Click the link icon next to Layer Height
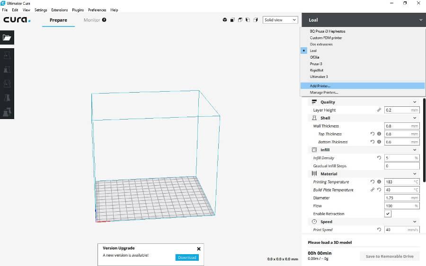 click(379, 110)
